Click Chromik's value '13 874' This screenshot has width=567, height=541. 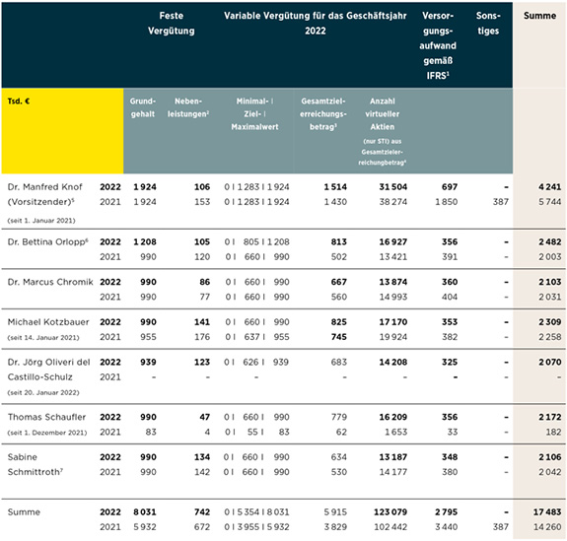pos(393,282)
